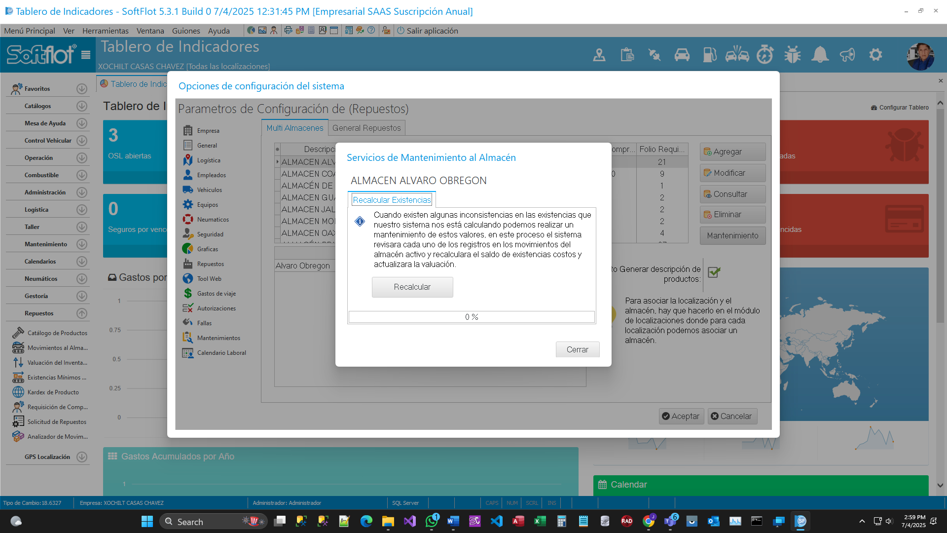Image resolution: width=947 pixels, height=533 pixels.
Task: Open the Herramientas menu
Action: 105,31
